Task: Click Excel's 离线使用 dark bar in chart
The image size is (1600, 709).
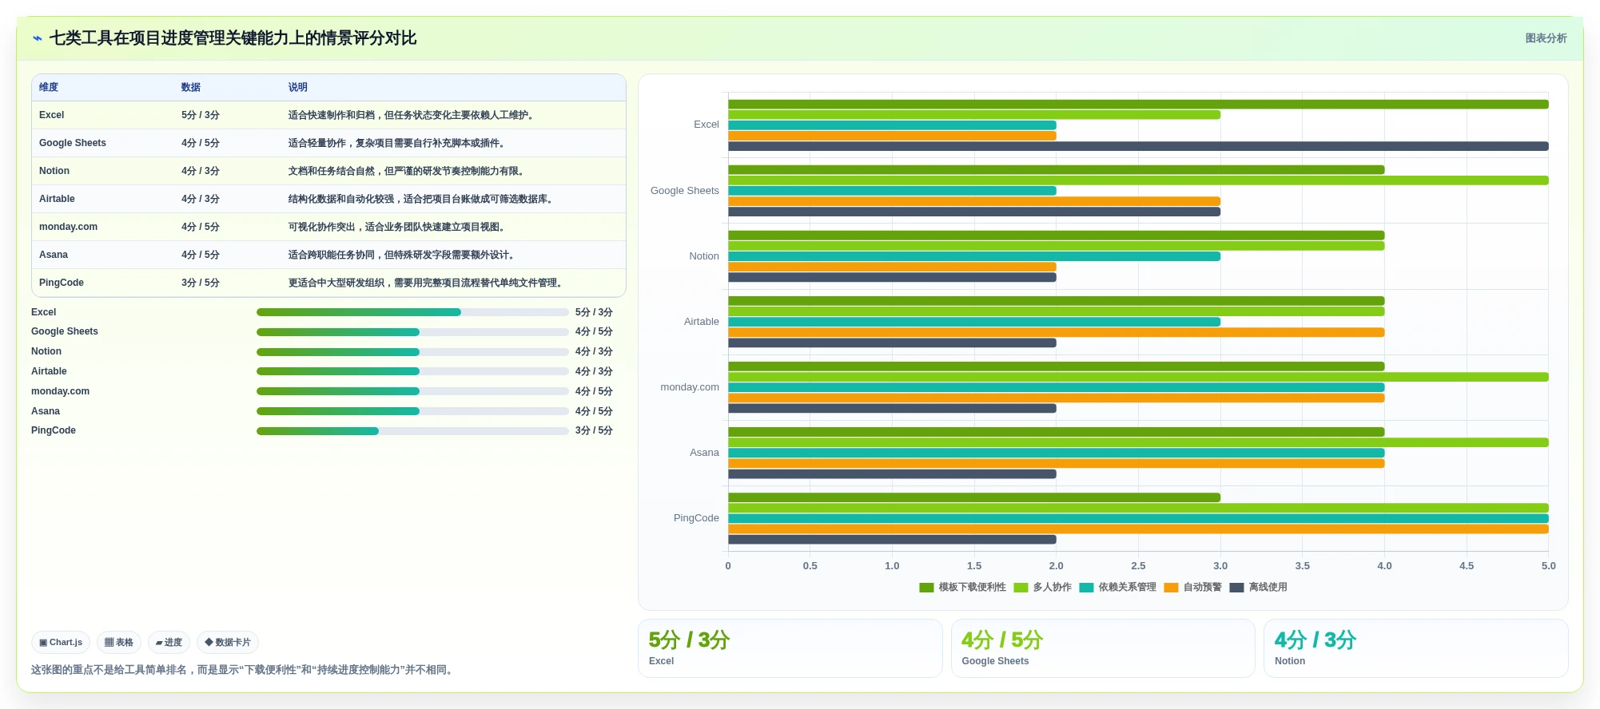Action: click(1138, 146)
